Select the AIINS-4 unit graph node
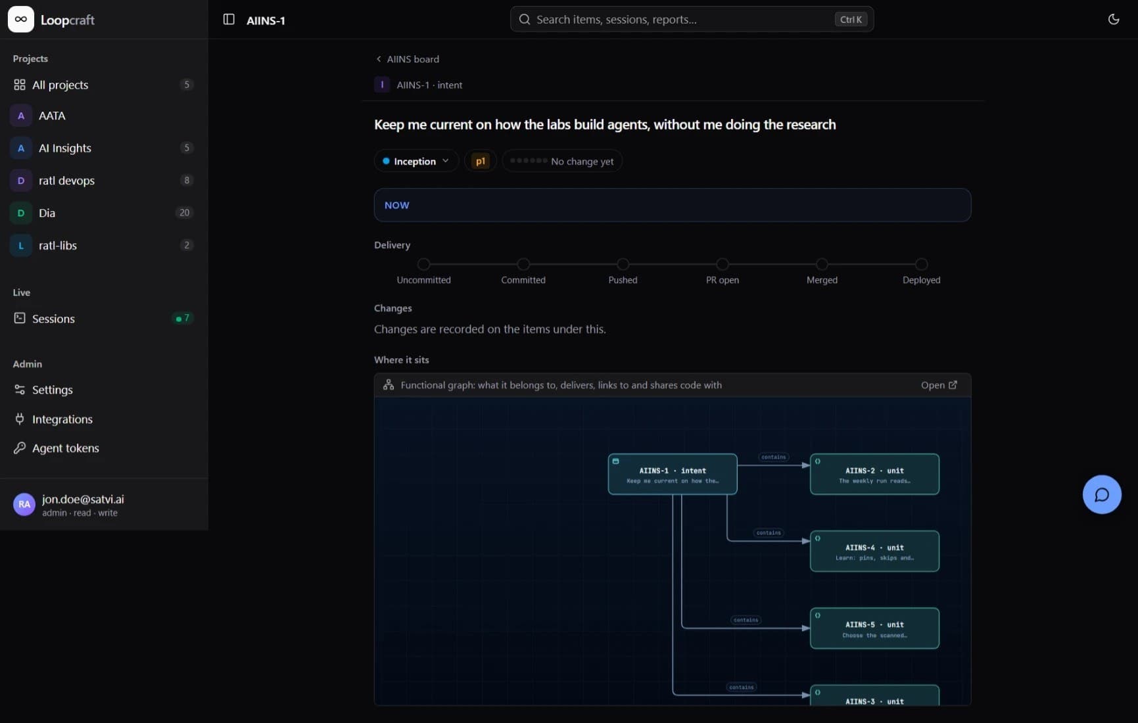Screen dimensions: 1138x723 (874, 551)
